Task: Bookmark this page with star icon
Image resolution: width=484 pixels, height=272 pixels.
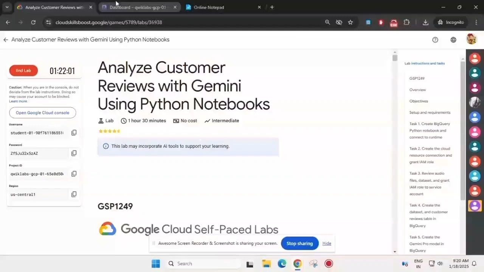Action: point(351,22)
